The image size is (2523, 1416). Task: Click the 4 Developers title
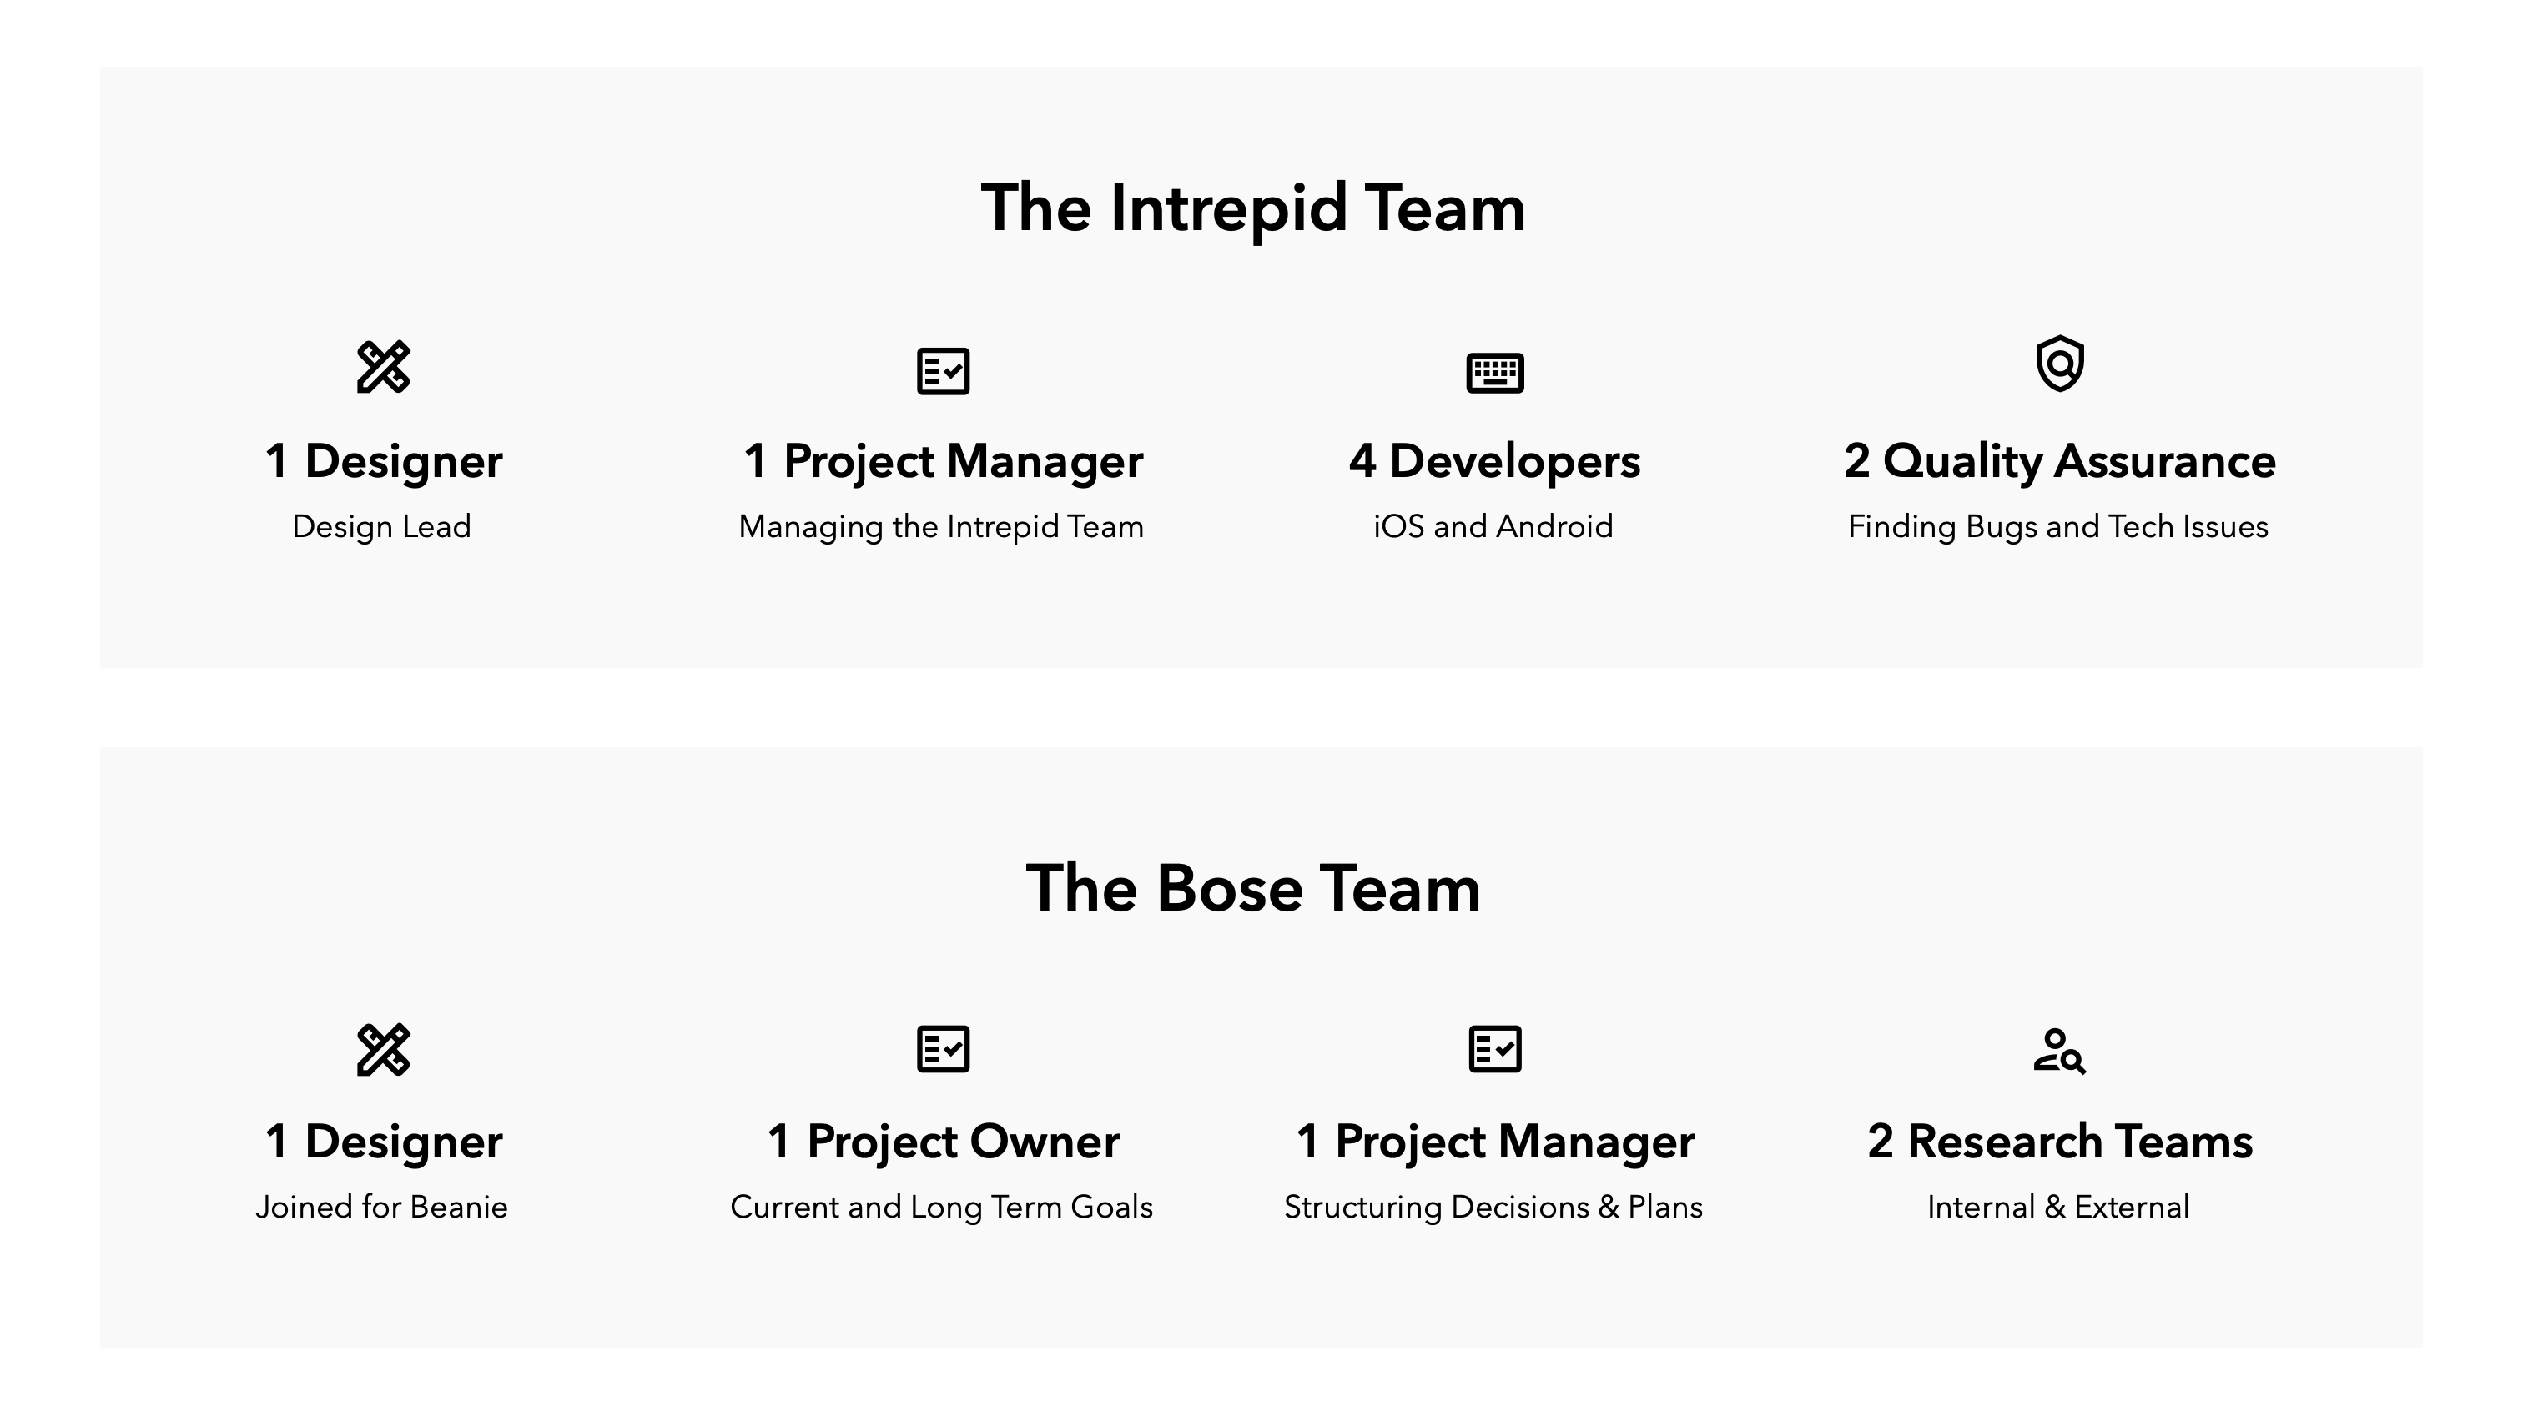[1494, 461]
